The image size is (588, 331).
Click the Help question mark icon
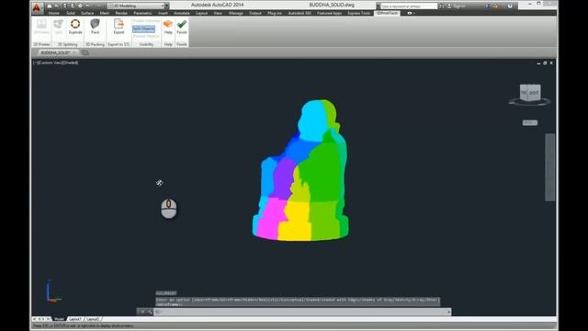[x=510, y=6]
